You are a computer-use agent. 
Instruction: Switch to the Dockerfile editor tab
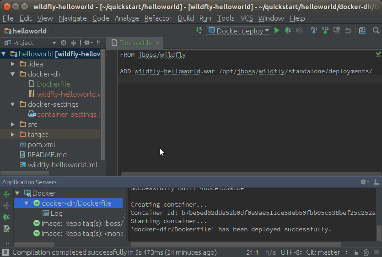[x=135, y=43]
